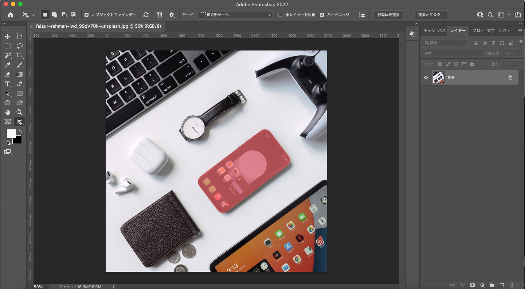This screenshot has width=525, height=289.
Task: Add a layer style (fx)
Action: (463, 285)
